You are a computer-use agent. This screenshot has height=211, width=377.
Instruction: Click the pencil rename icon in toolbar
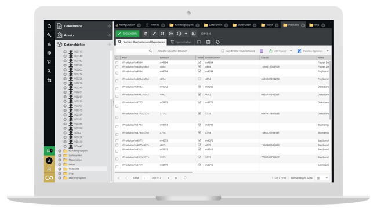tap(154, 34)
